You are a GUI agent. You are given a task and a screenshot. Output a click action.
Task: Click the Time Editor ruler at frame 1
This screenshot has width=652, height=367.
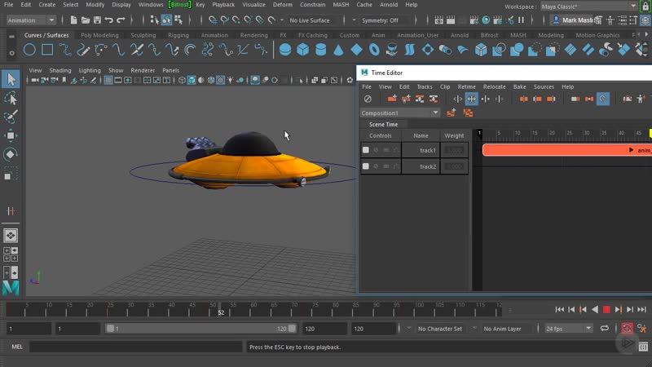(x=479, y=134)
